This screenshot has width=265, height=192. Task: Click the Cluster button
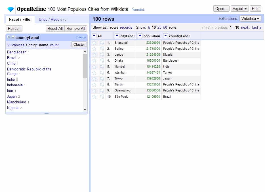tap(79, 44)
